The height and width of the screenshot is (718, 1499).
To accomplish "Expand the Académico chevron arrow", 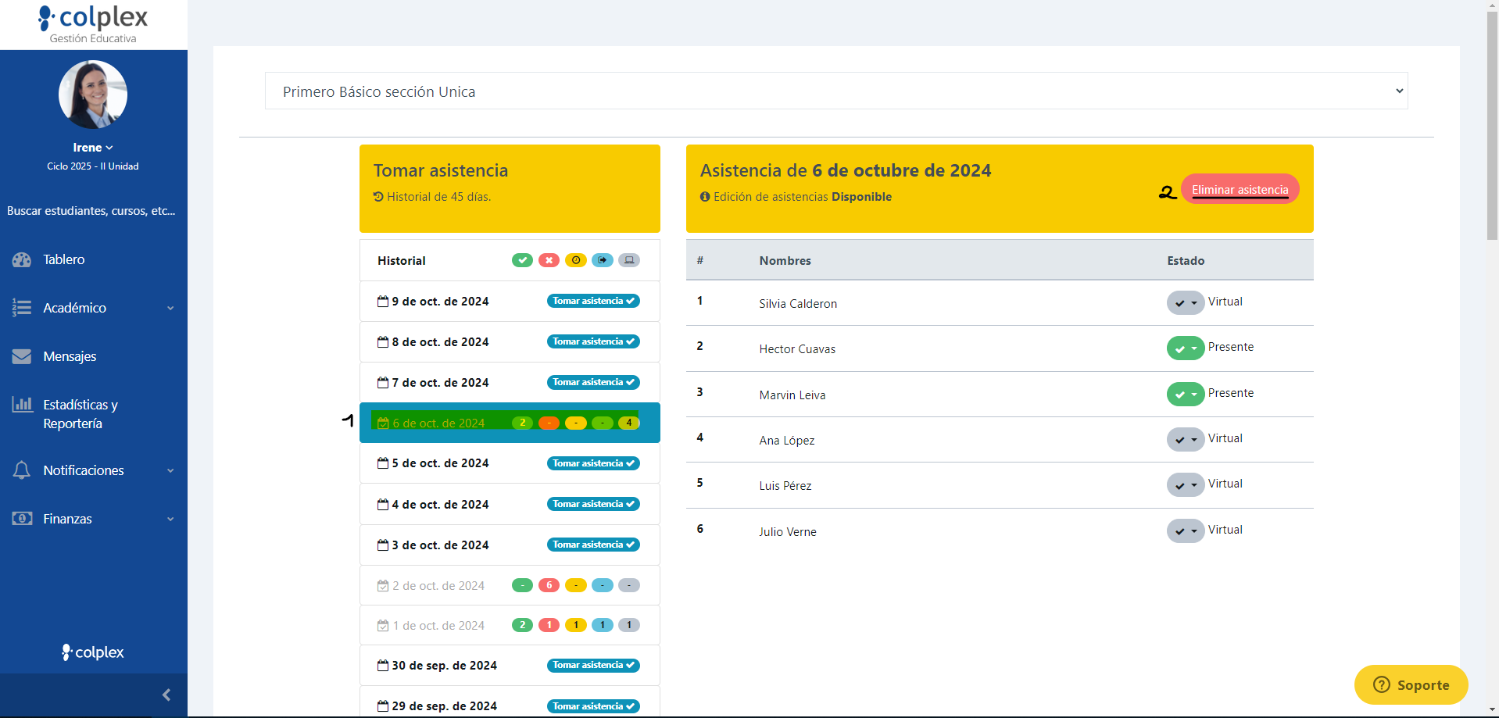I will click(x=170, y=308).
